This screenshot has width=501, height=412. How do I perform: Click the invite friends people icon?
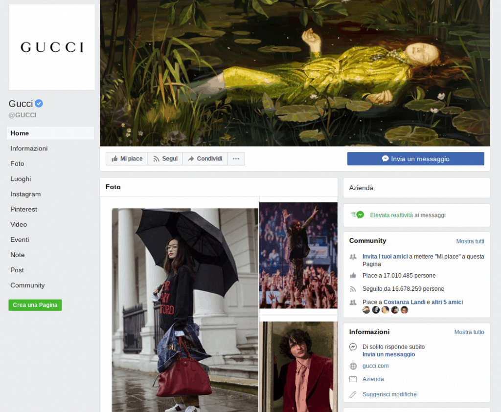point(353,257)
